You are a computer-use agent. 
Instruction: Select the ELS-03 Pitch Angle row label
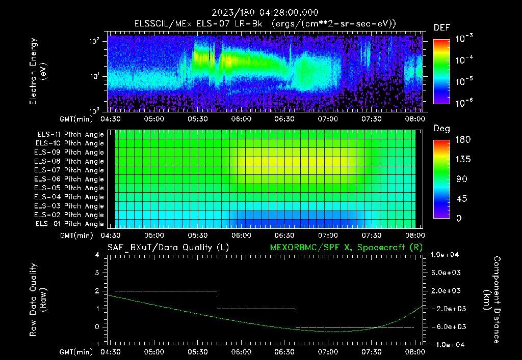(x=69, y=206)
